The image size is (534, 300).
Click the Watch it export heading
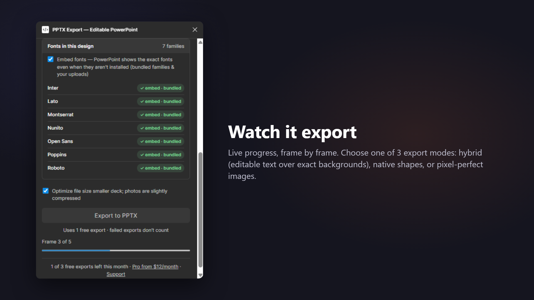(292, 132)
